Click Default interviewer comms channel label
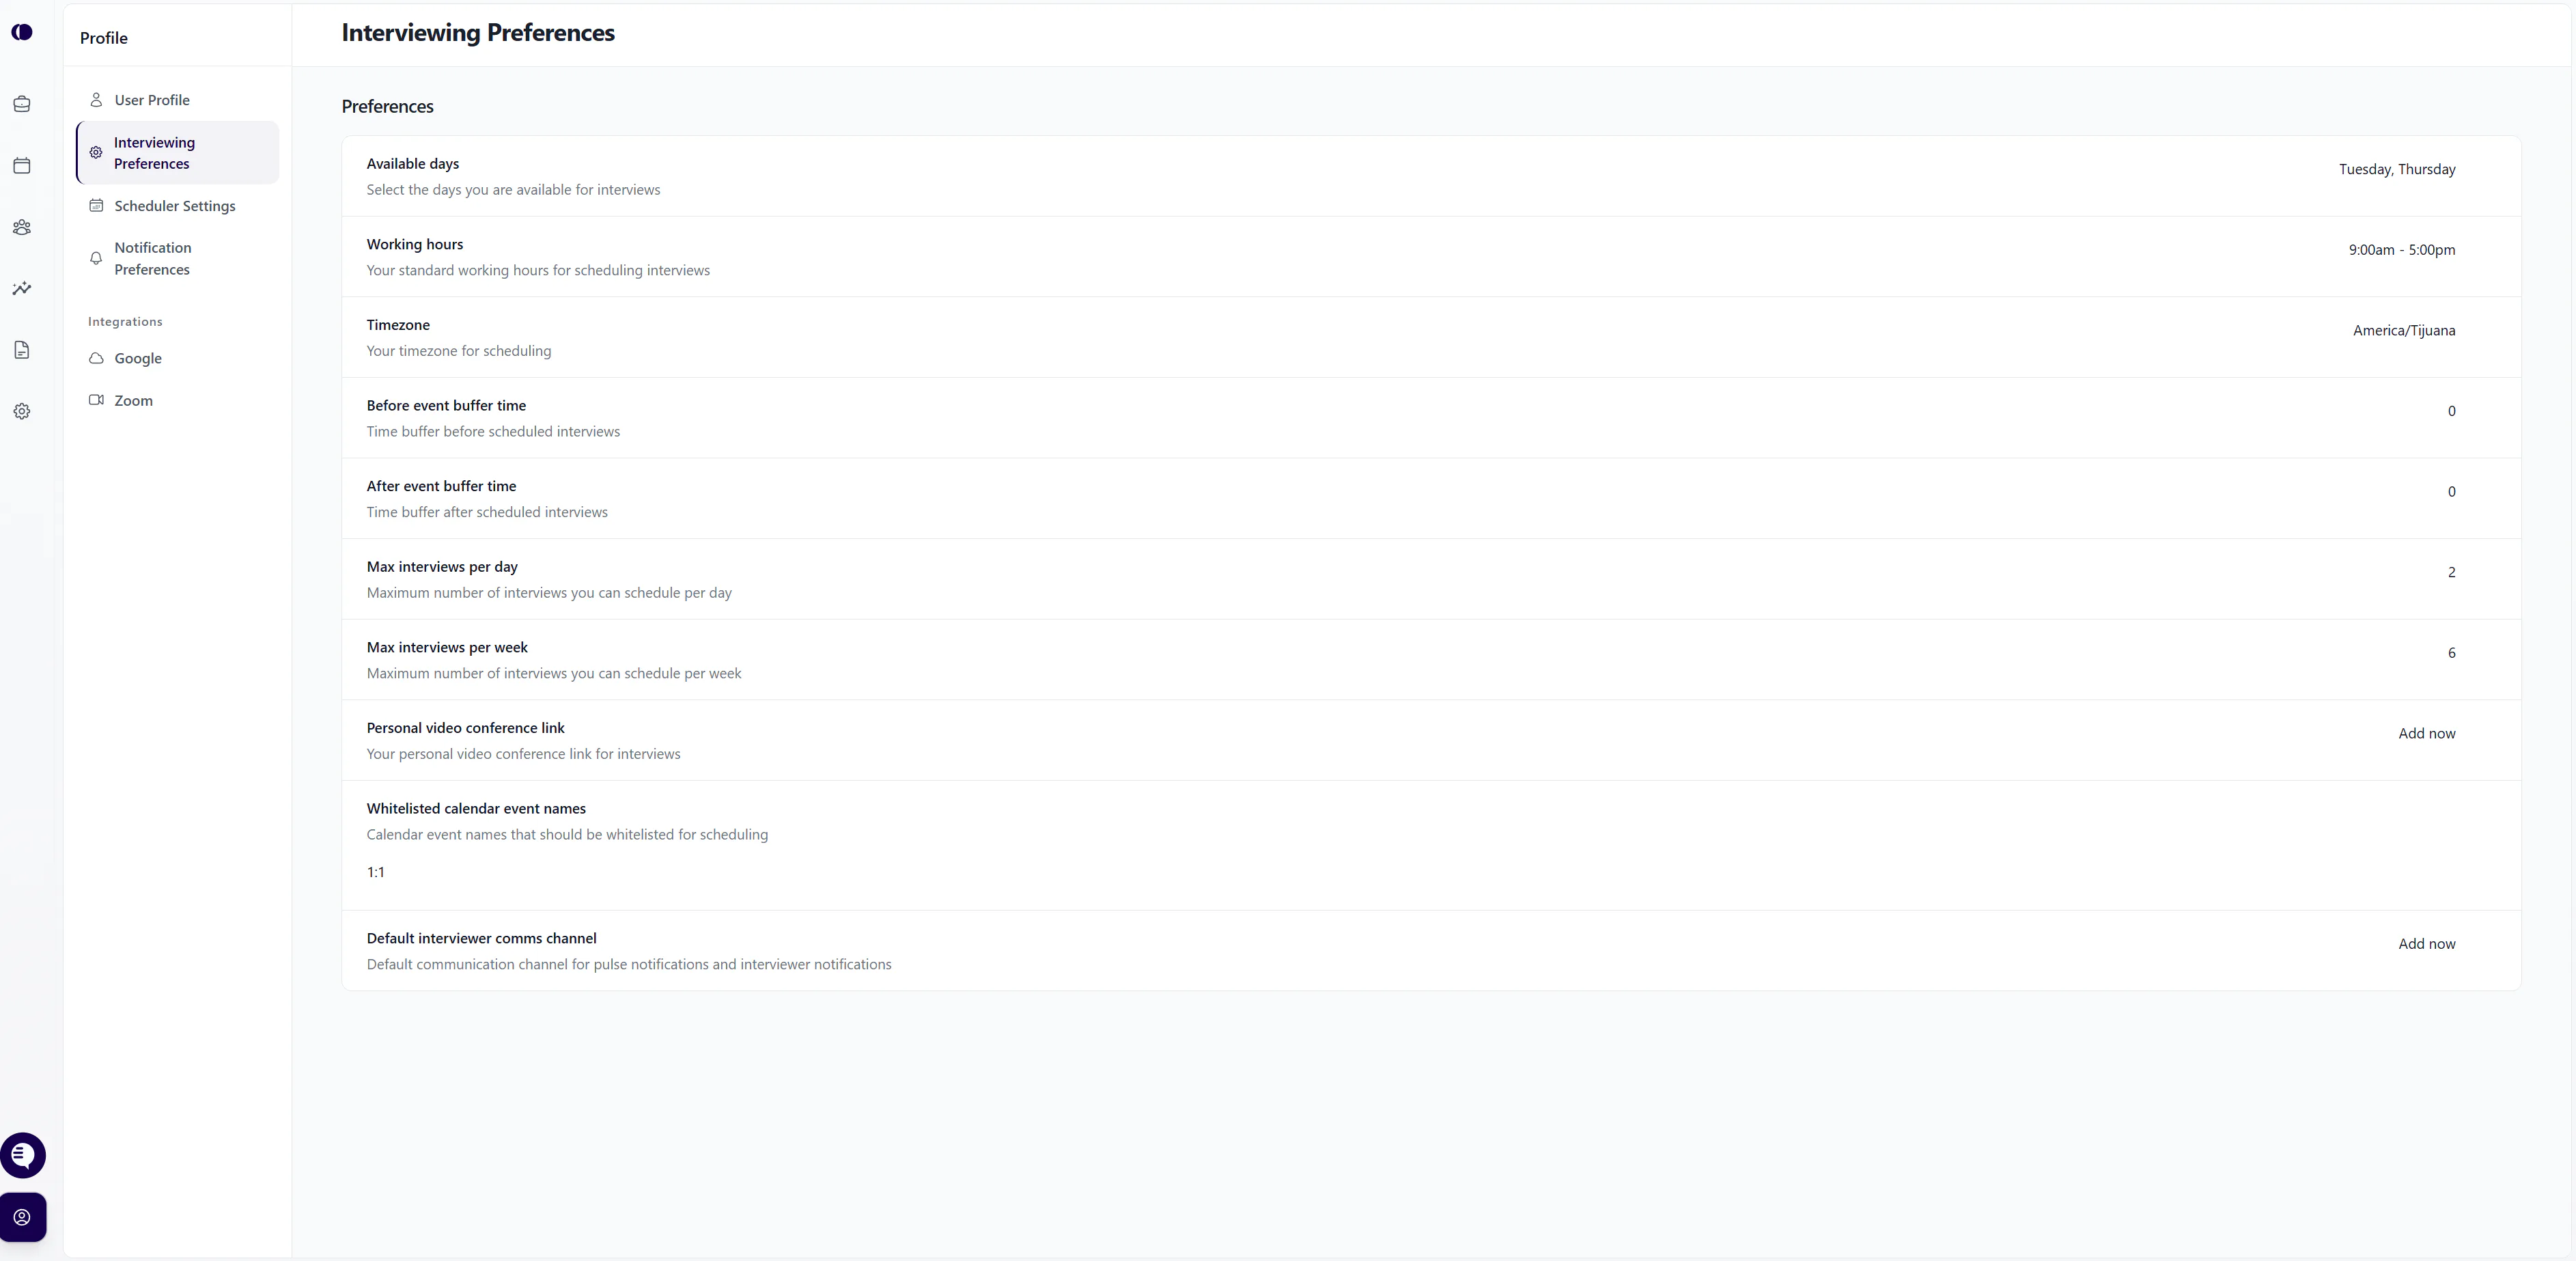 point(481,939)
